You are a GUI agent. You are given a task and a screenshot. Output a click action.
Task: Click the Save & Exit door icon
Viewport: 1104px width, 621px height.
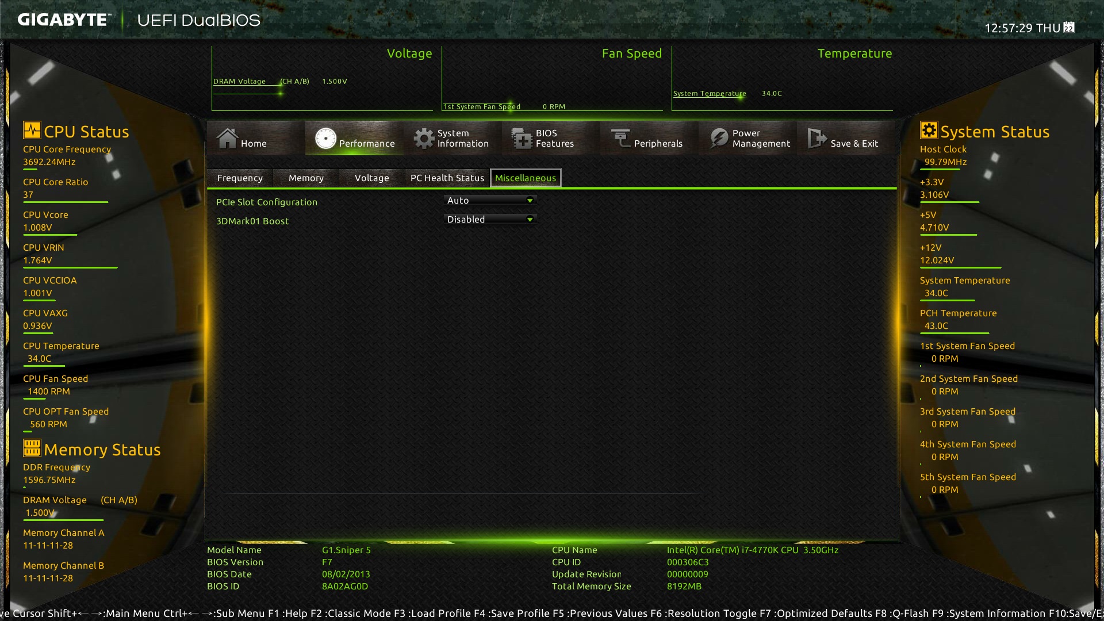coord(817,139)
